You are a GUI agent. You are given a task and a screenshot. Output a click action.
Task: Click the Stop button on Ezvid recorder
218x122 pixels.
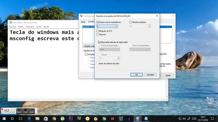(x=26, y=111)
